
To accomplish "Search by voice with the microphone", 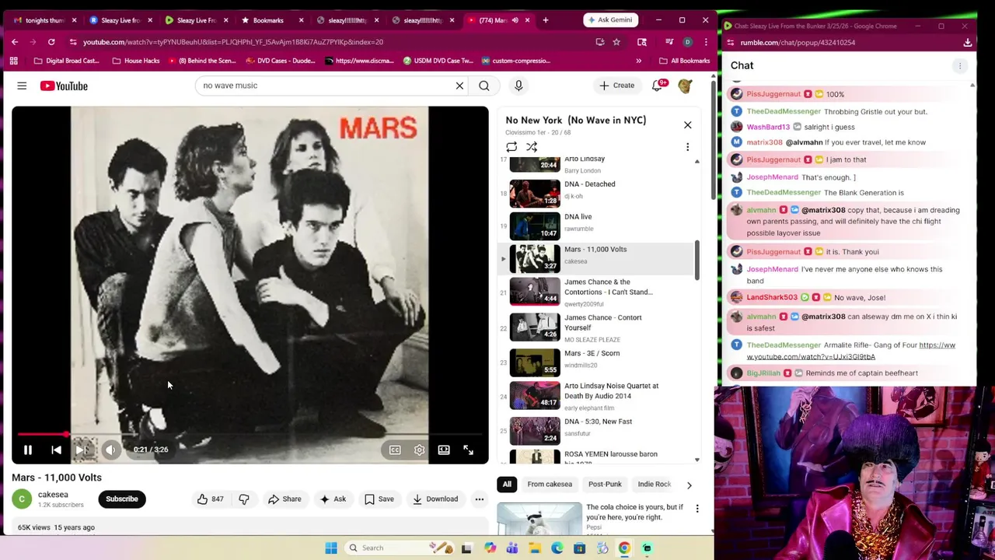I will coord(518,86).
